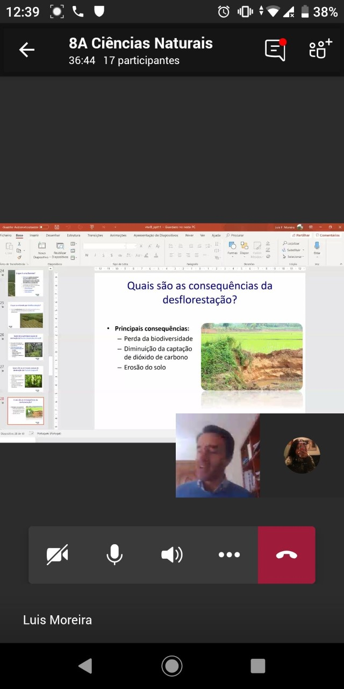Viewport: 344px width, 689px height.
Task: Click the Partilhar button in PowerPoint
Action: [301, 235]
